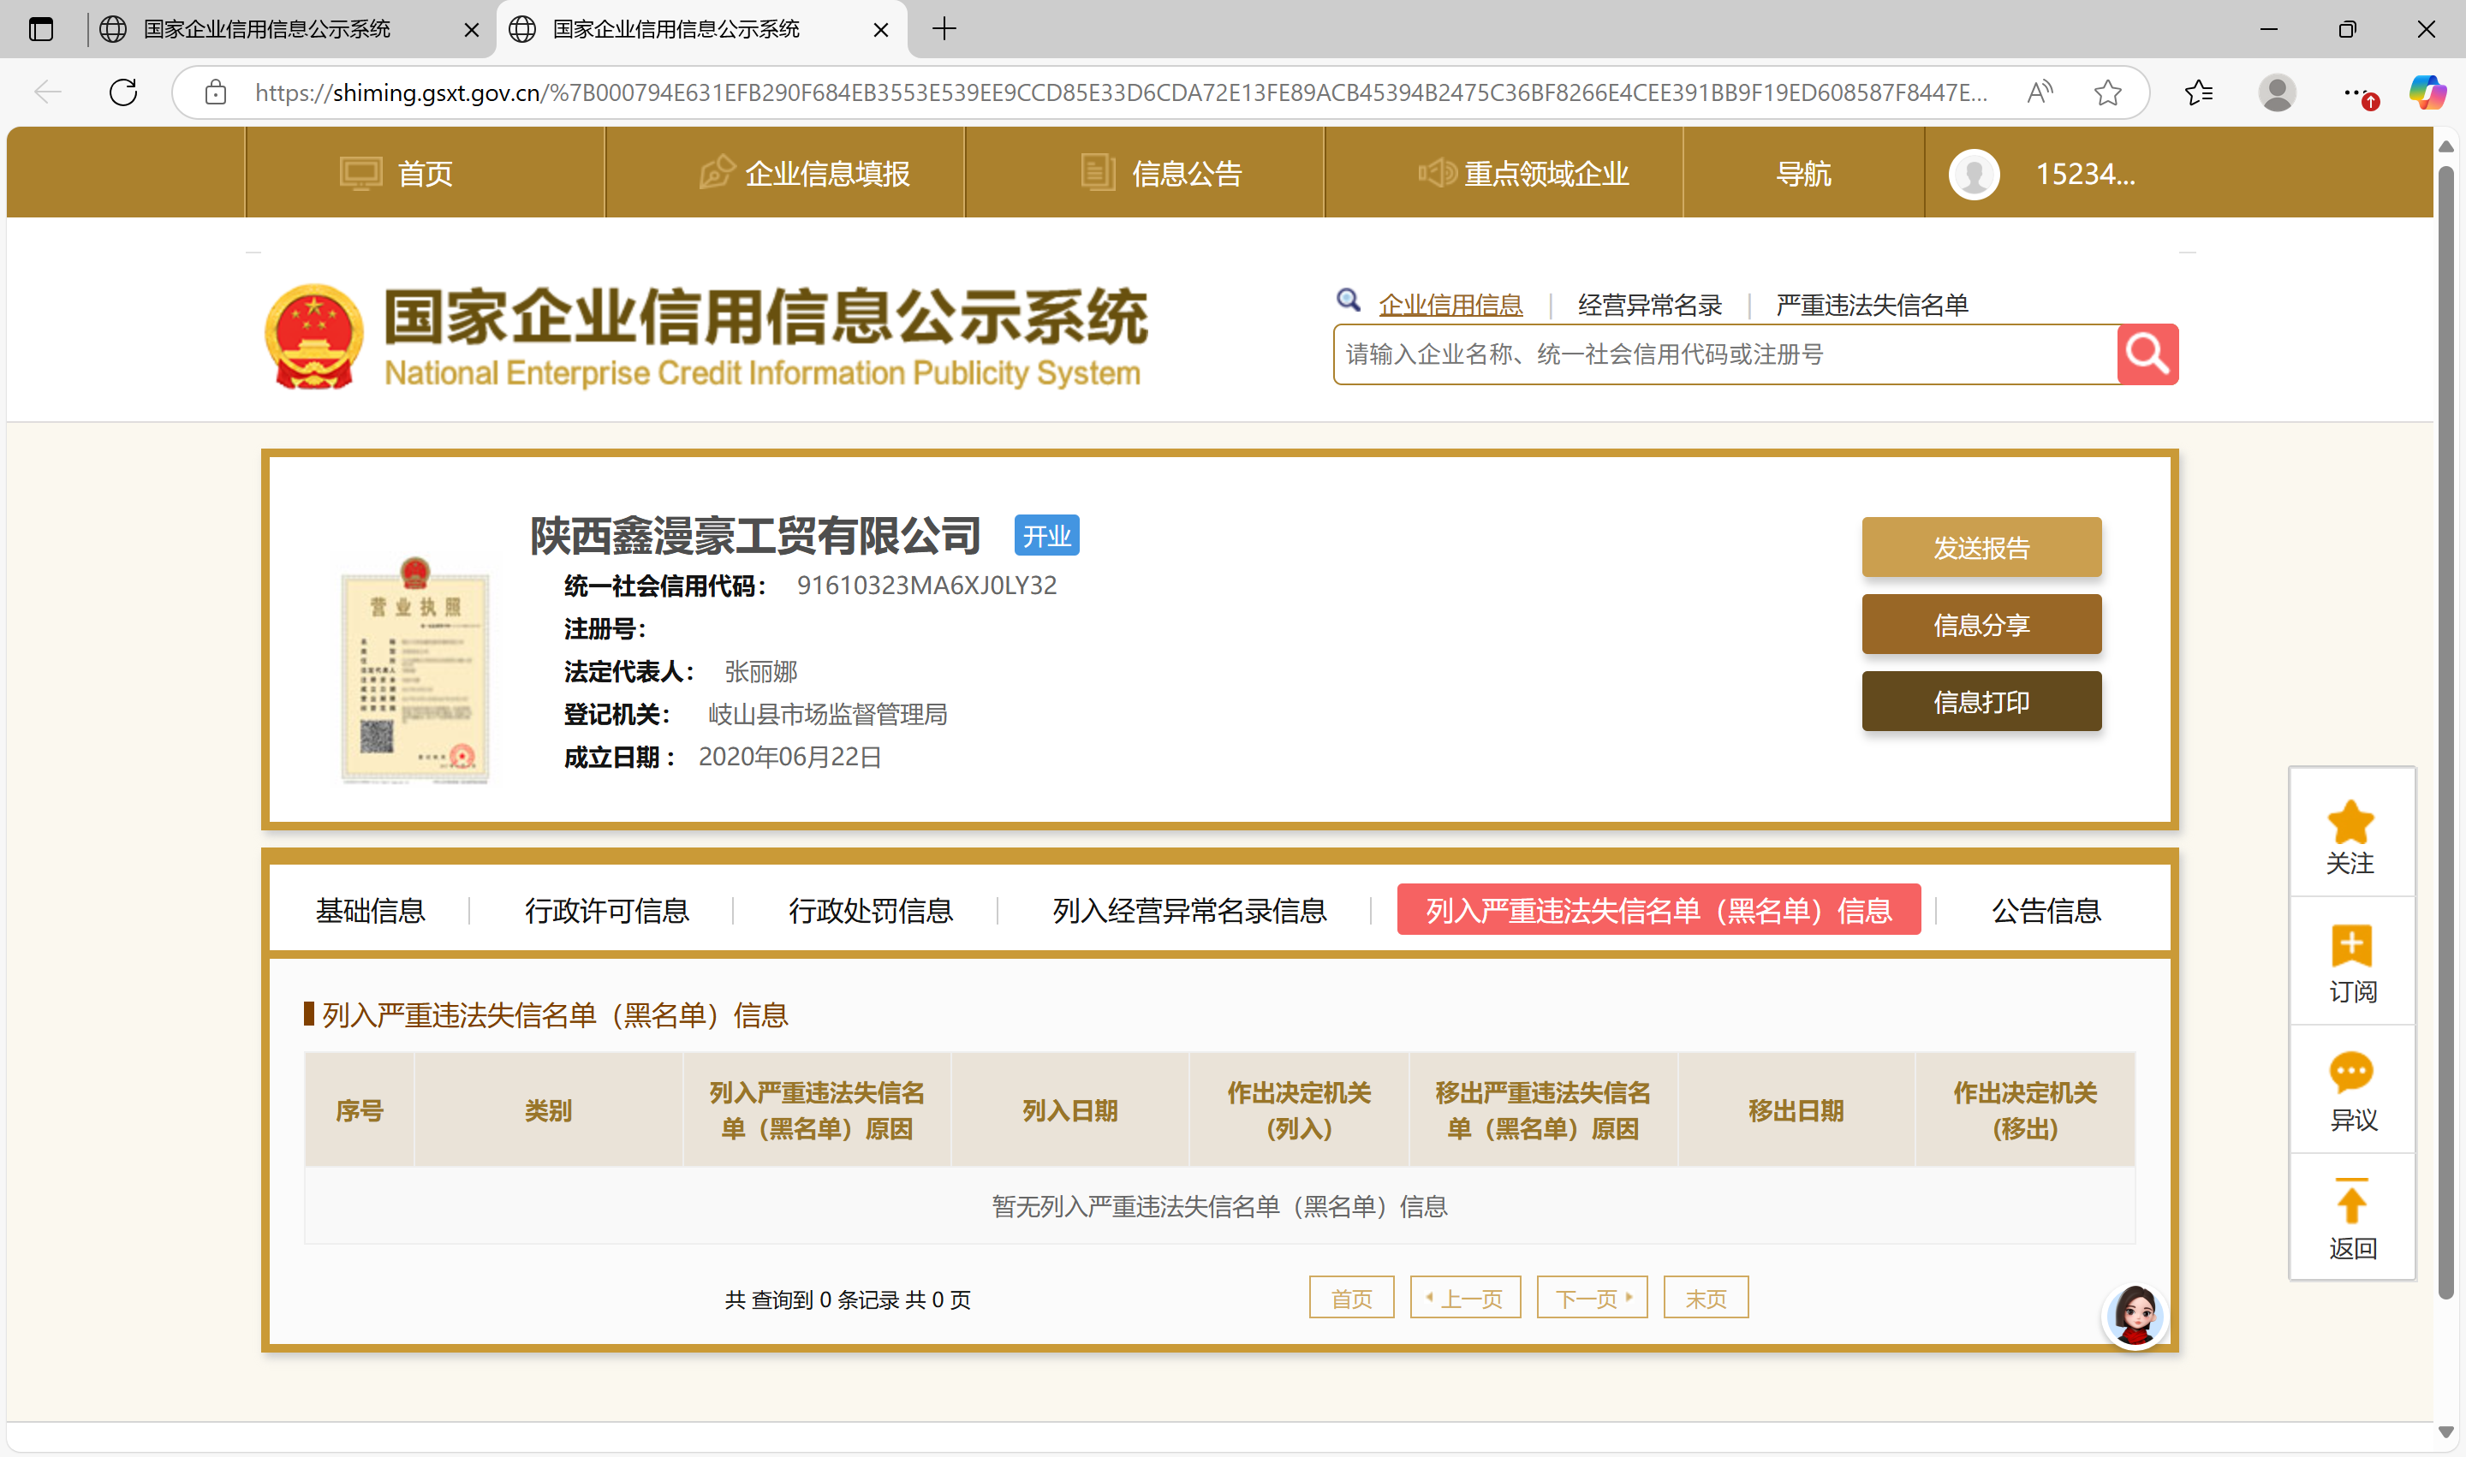This screenshot has height=1457, width=2466.
Task: Click the read aloud icon
Action: click(2040, 92)
